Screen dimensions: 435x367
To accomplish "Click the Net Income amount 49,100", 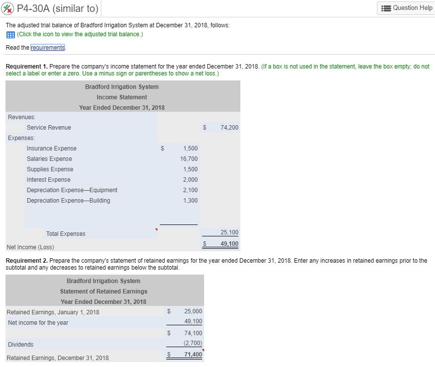I will click(x=229, y=243).
